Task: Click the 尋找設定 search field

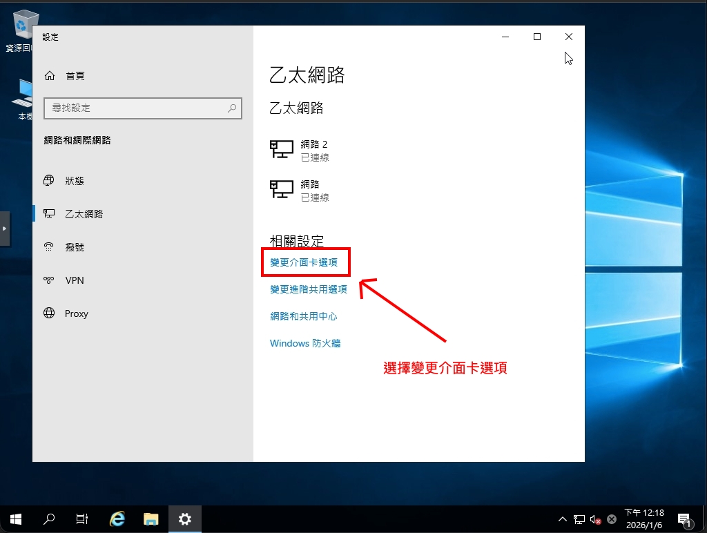Action: coord(135,108)
